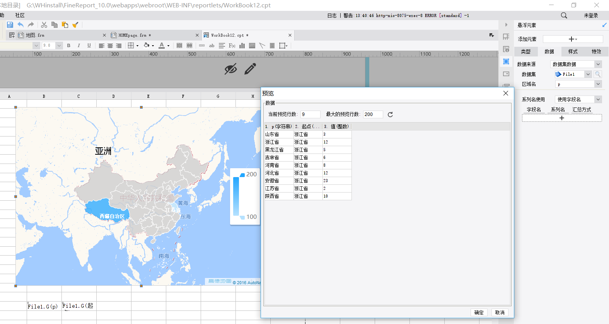
Task: Redo the last action
Action: (31, 25)
